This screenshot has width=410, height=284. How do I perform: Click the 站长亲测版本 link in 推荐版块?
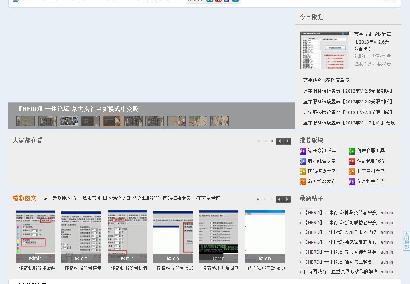[322, 151]
